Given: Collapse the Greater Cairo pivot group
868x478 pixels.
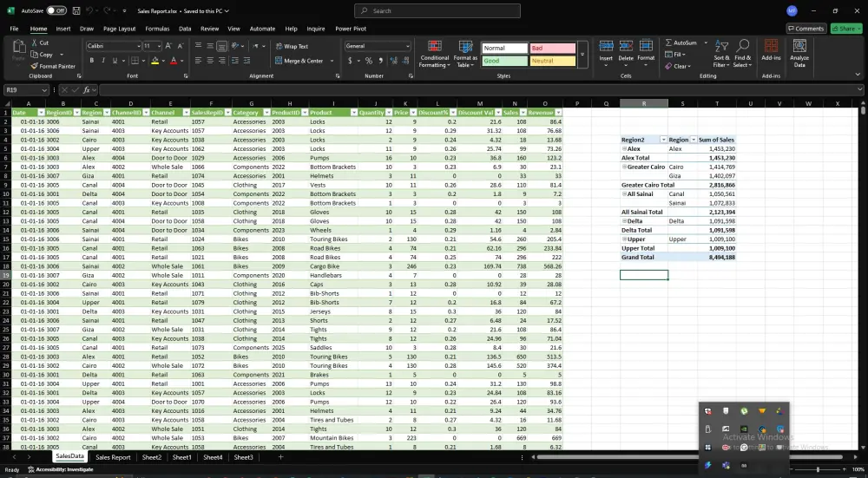Looking at the screenshot, I should coord(624,167).
